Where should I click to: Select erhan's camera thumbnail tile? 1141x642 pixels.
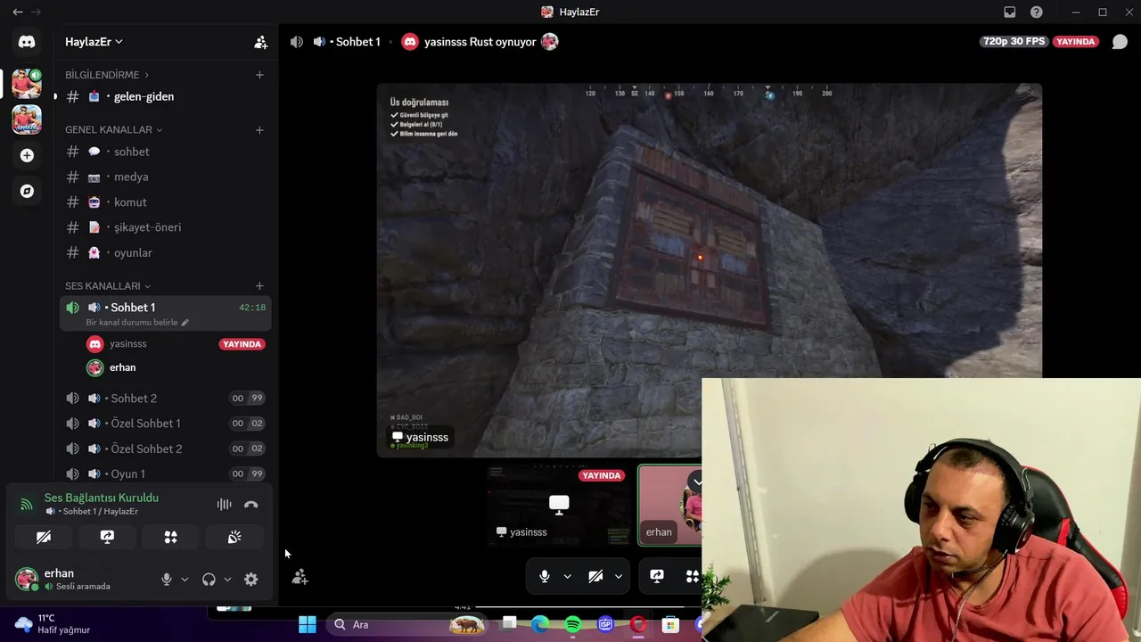coord(670,505)
